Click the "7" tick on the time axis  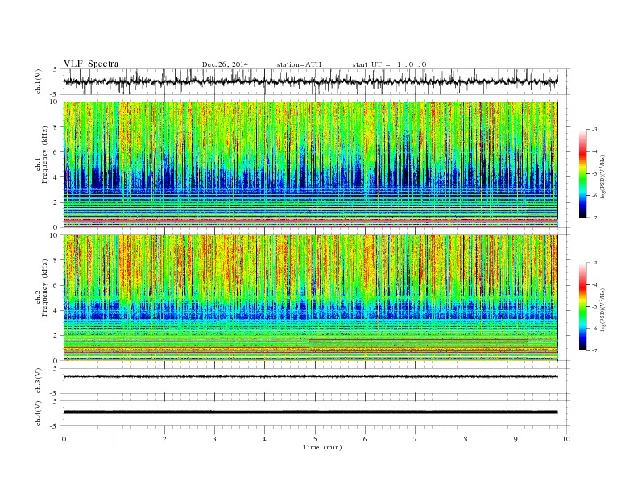[x=416, y=439]
